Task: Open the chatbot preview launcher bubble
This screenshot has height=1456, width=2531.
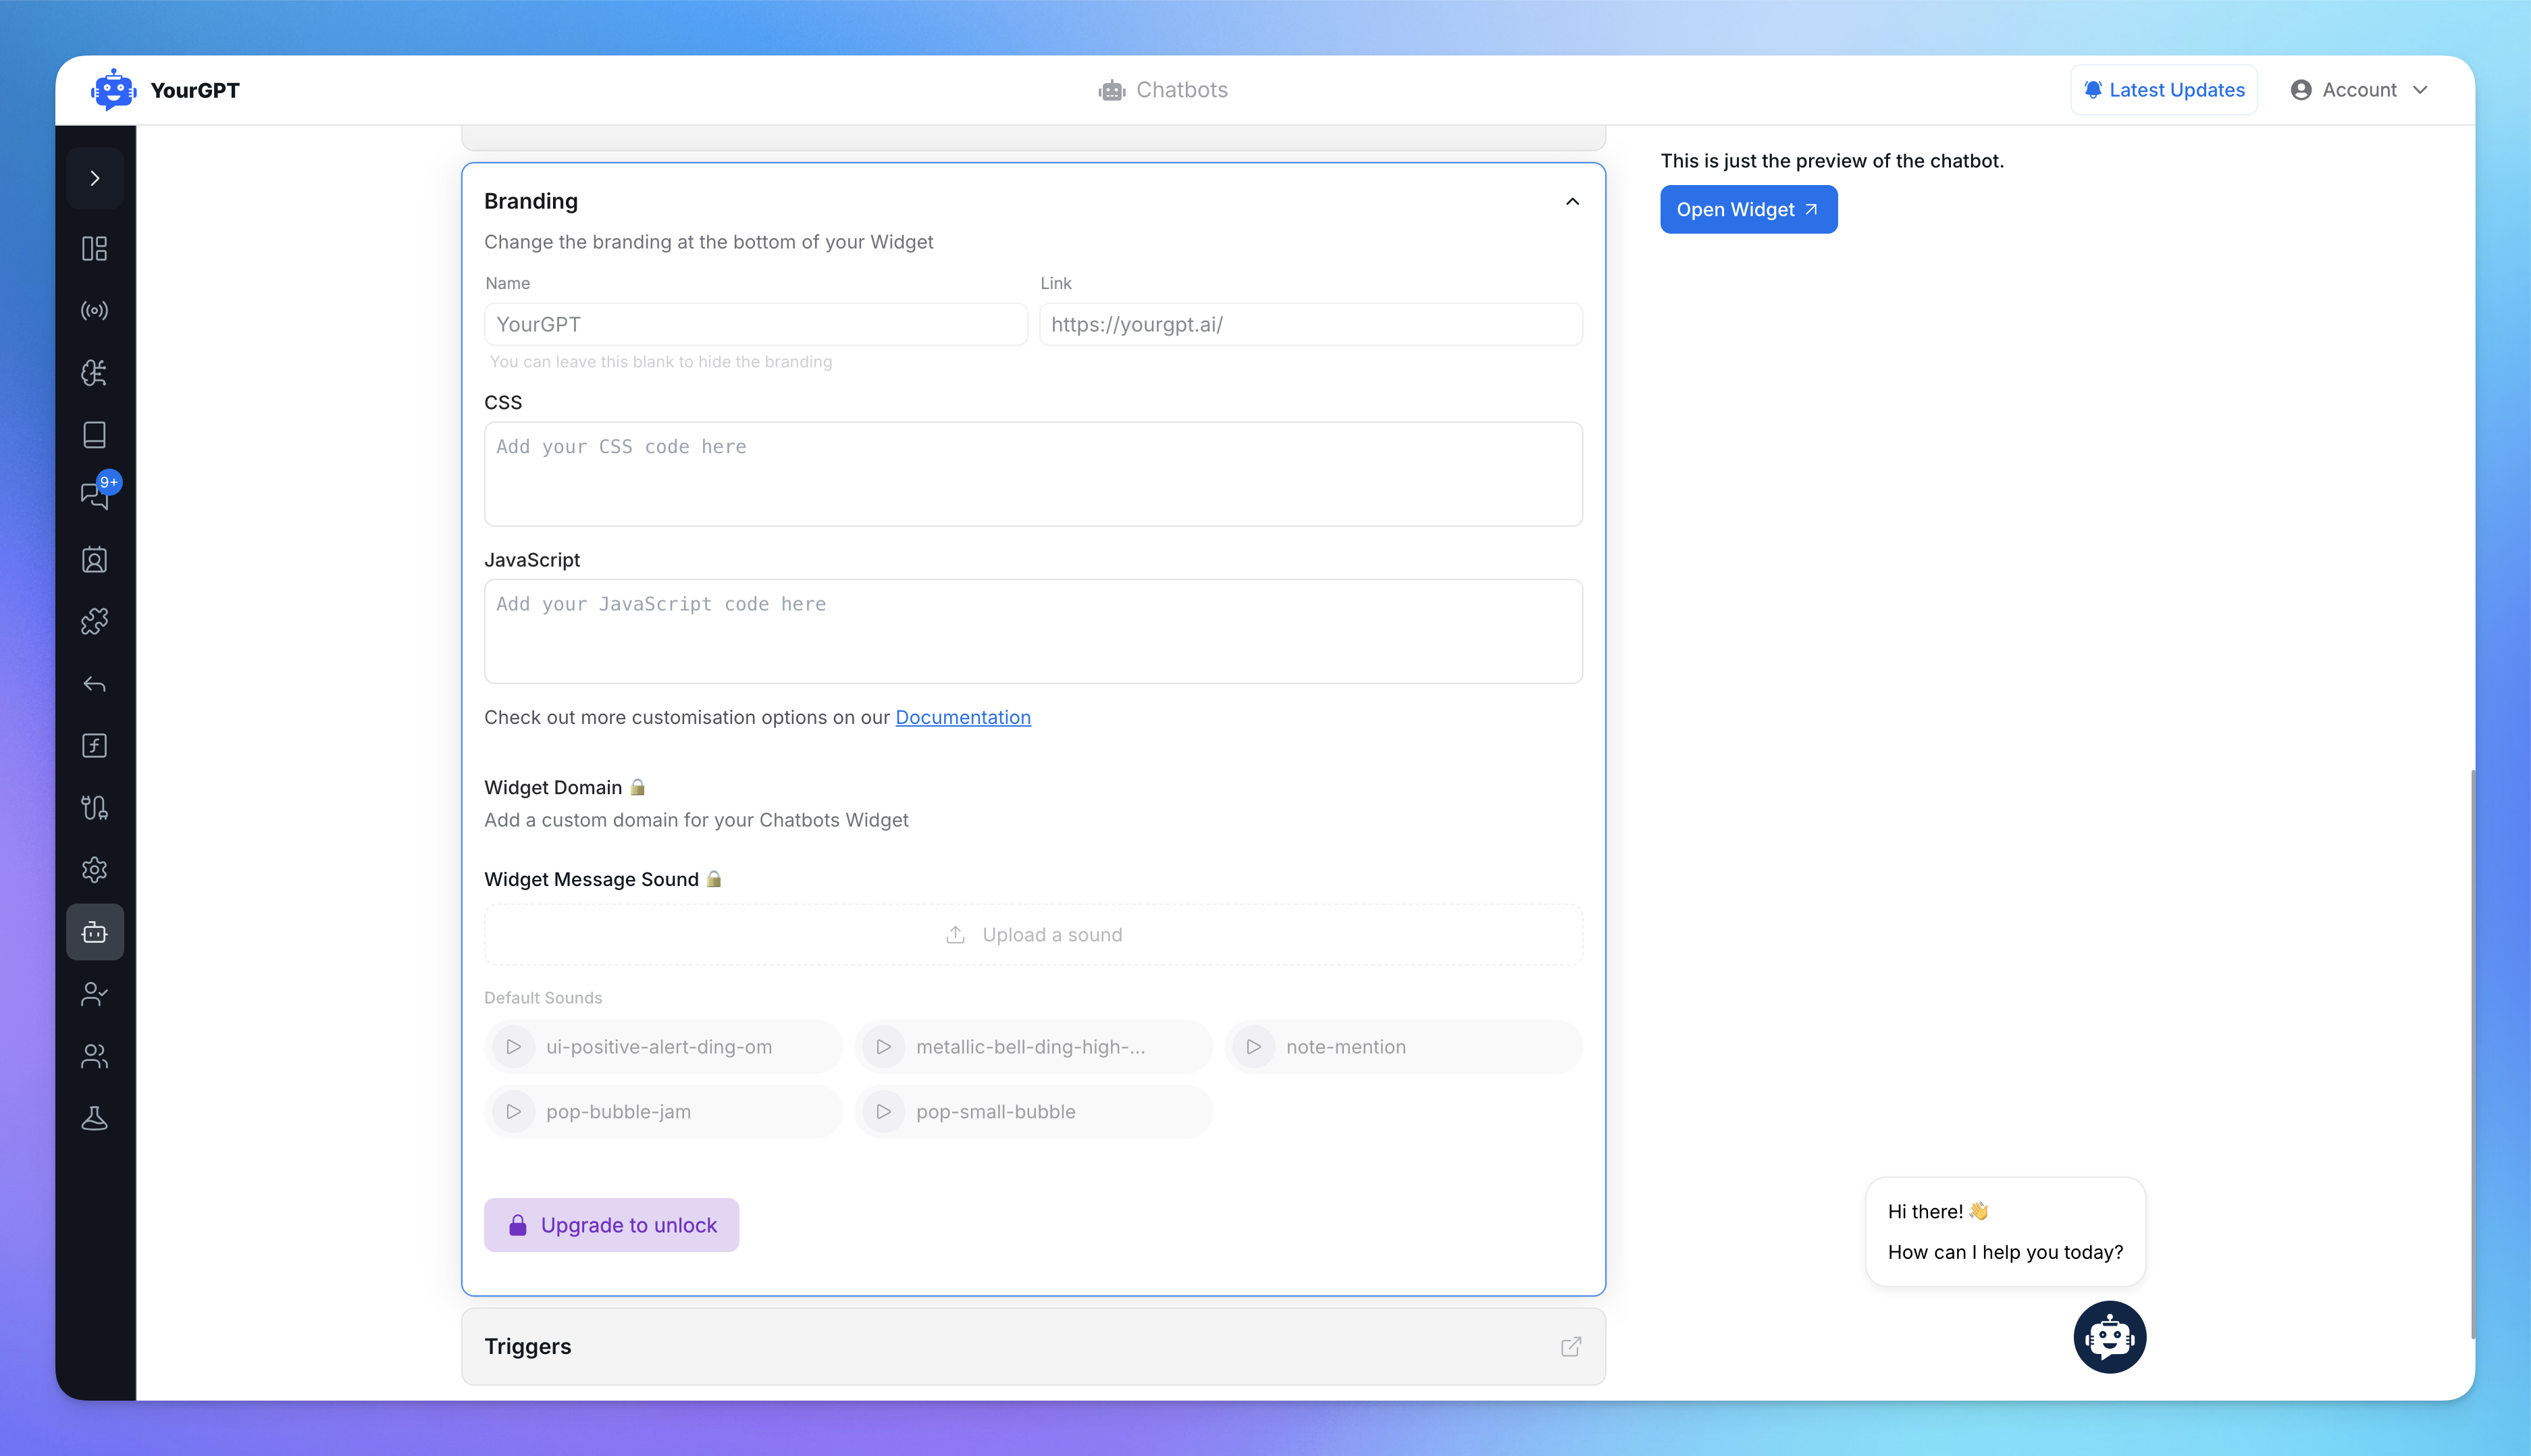Action: click(x=2110, y=1337)
